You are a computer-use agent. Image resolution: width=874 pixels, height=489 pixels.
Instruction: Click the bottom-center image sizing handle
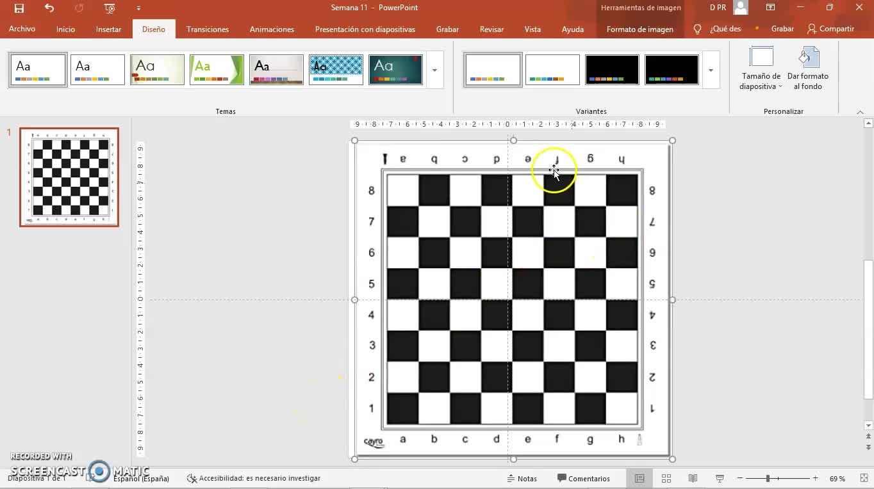point(513,459)
